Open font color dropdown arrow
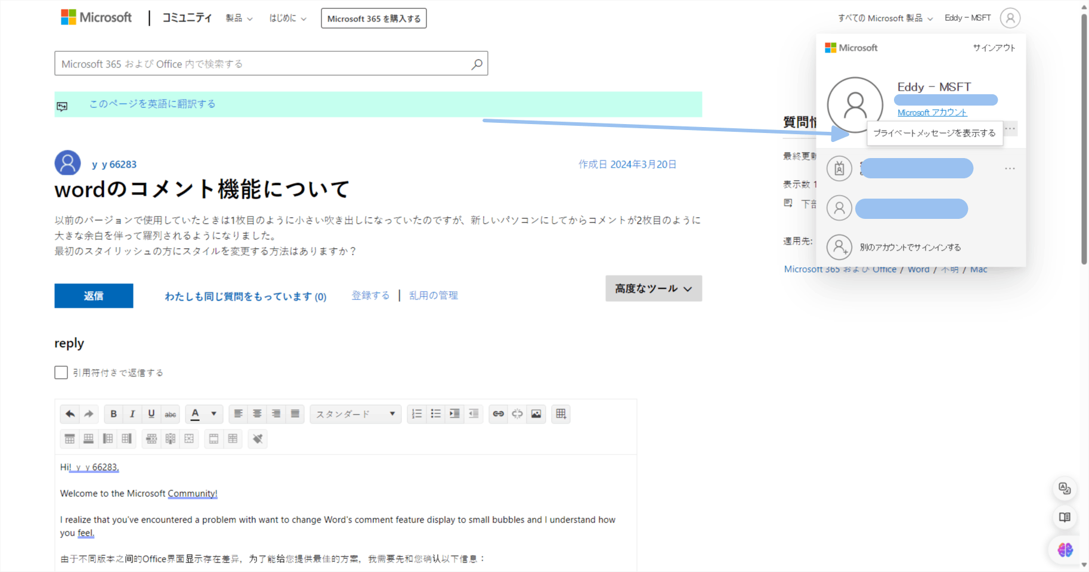The height and width of the screenshot is (572, 1089). coord(214,414)
